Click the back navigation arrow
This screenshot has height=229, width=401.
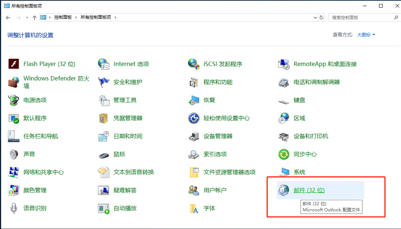[8, 17]
